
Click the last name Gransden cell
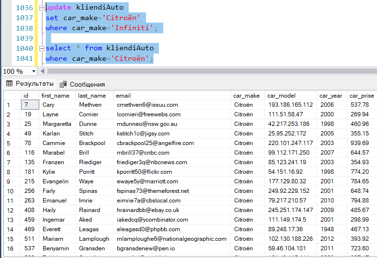point(94,248)
